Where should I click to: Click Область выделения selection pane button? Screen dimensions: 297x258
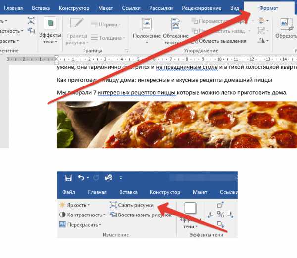219,41
